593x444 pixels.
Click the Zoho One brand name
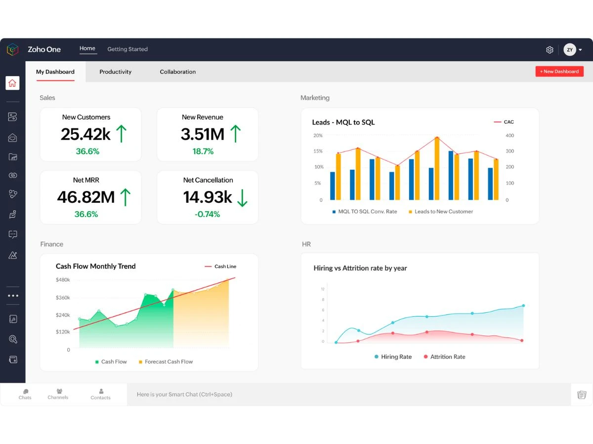44,49
